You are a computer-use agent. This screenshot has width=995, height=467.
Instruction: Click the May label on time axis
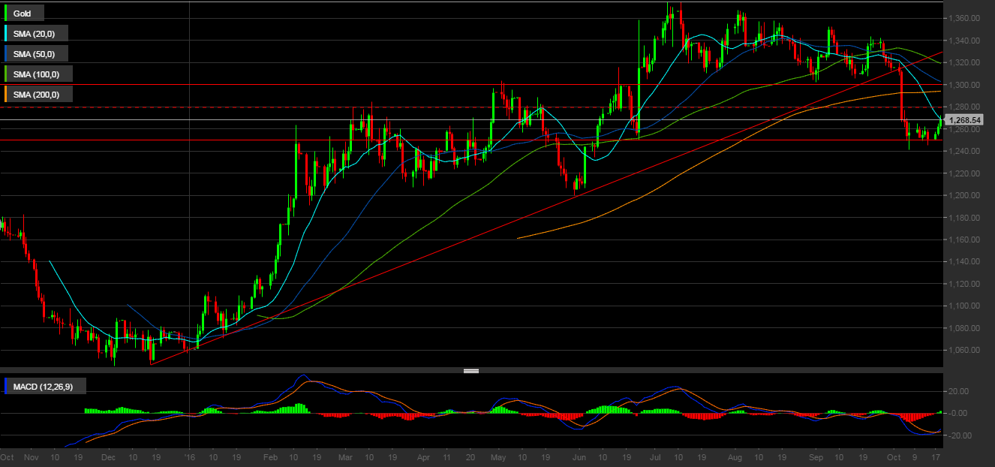499,457
